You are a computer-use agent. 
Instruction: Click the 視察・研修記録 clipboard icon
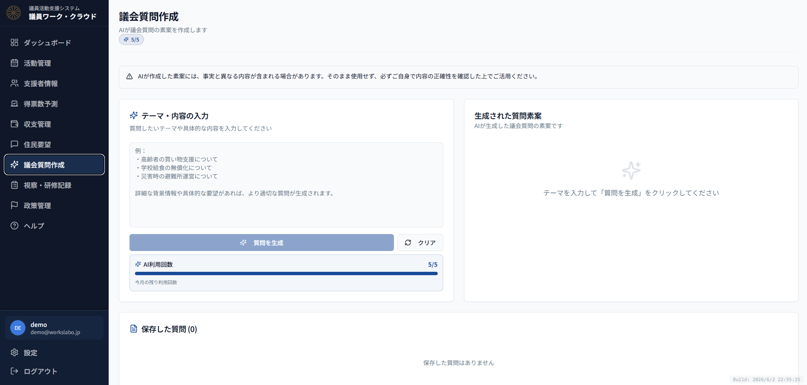(14, 185)
